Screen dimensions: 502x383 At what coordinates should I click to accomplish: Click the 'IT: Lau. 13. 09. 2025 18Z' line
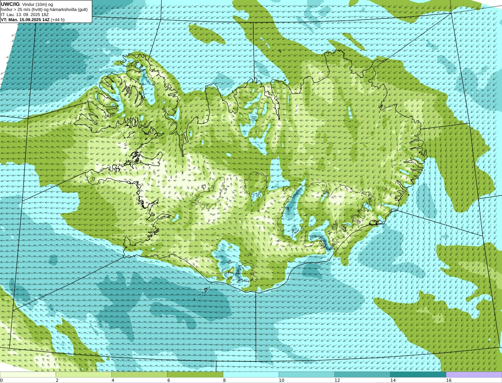(x=25, y=14)
